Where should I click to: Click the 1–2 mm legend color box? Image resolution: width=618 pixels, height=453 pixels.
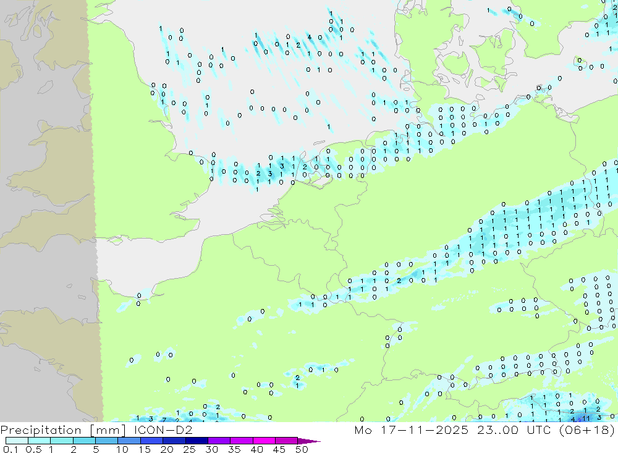coord(62,441)
